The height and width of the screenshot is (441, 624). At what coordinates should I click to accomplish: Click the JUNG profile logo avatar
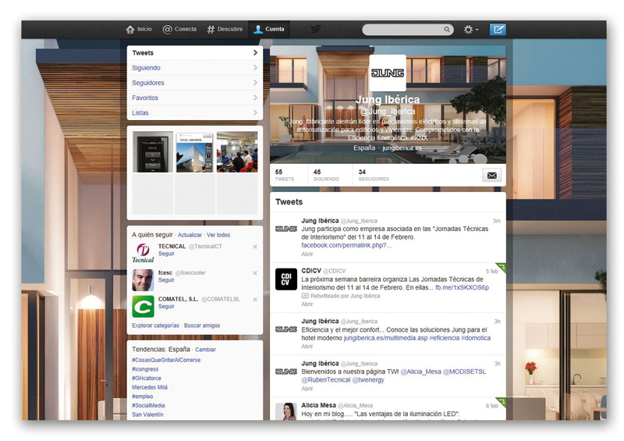[x=388, y=73]
